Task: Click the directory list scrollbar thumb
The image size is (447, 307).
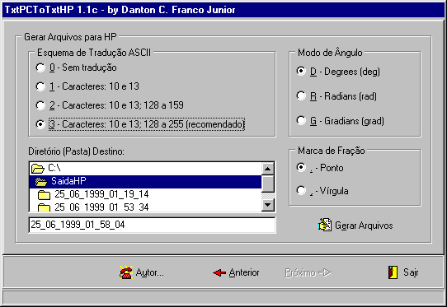Action: tap(268, 184)
